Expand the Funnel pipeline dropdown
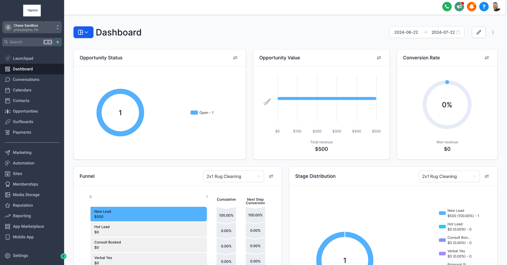The width and height of the screenshot is (507, 265). tap(233, 176)
